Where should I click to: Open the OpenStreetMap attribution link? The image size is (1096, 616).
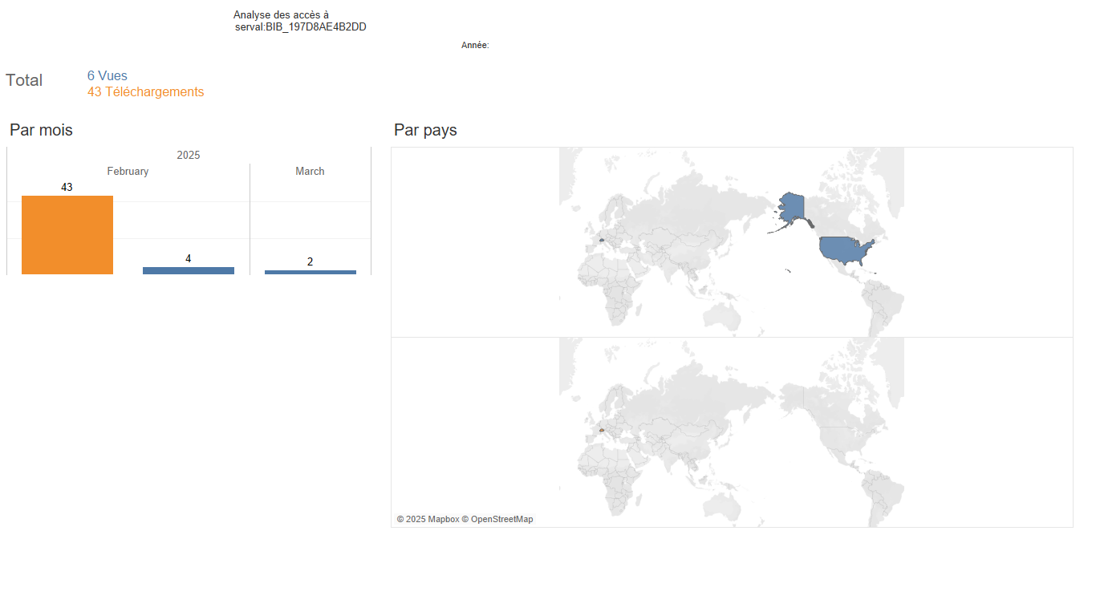click(x=497, y=519)
